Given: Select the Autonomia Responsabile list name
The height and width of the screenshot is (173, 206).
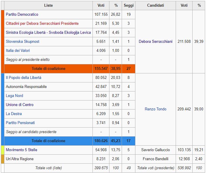Looking at the screenshot, I should (x=26, y=86).
